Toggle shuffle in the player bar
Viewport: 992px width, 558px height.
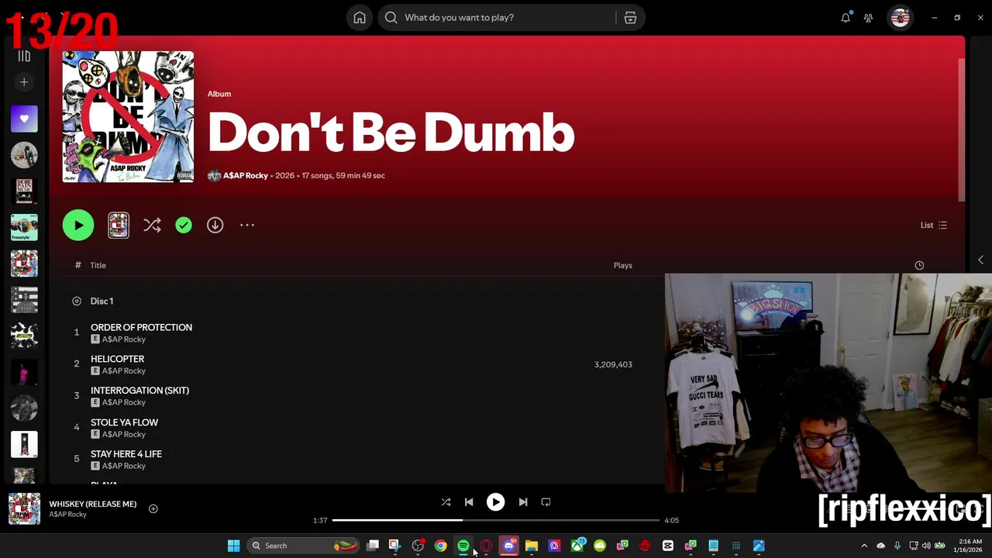tap(446, 502)
